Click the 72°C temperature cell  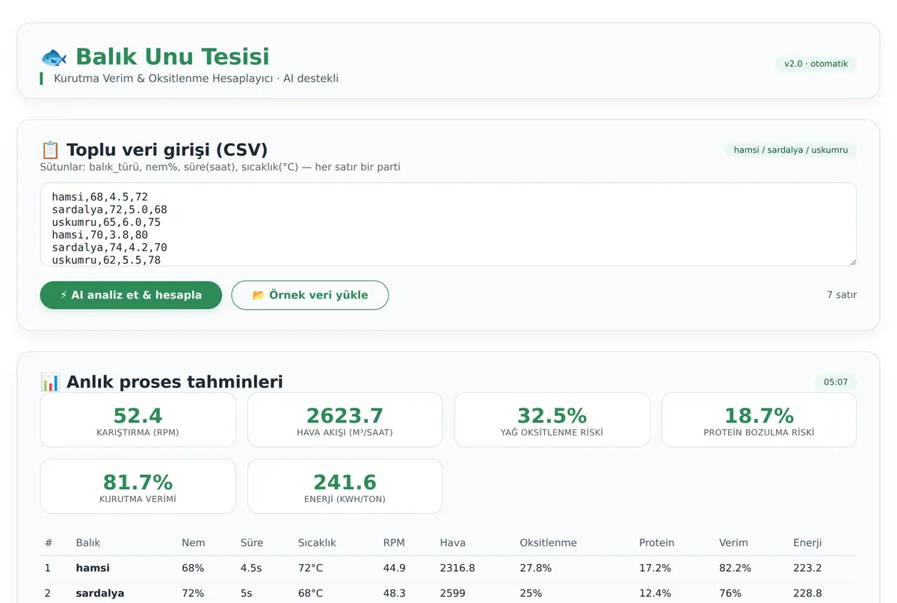click(x=311, y=569)
